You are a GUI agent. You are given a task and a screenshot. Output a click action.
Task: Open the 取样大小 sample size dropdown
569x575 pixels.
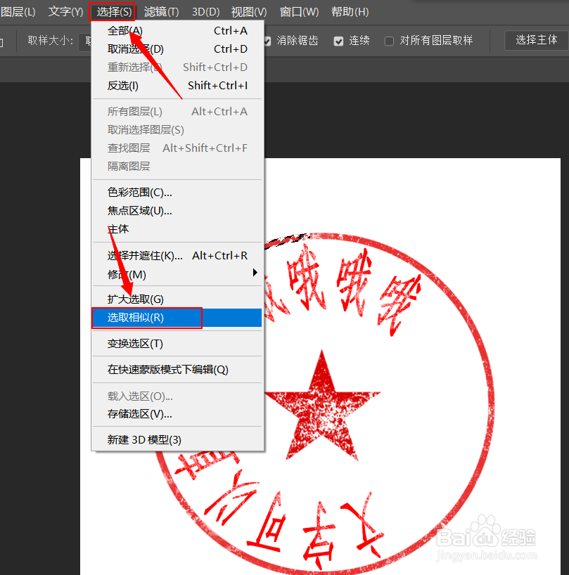(84, 40)
